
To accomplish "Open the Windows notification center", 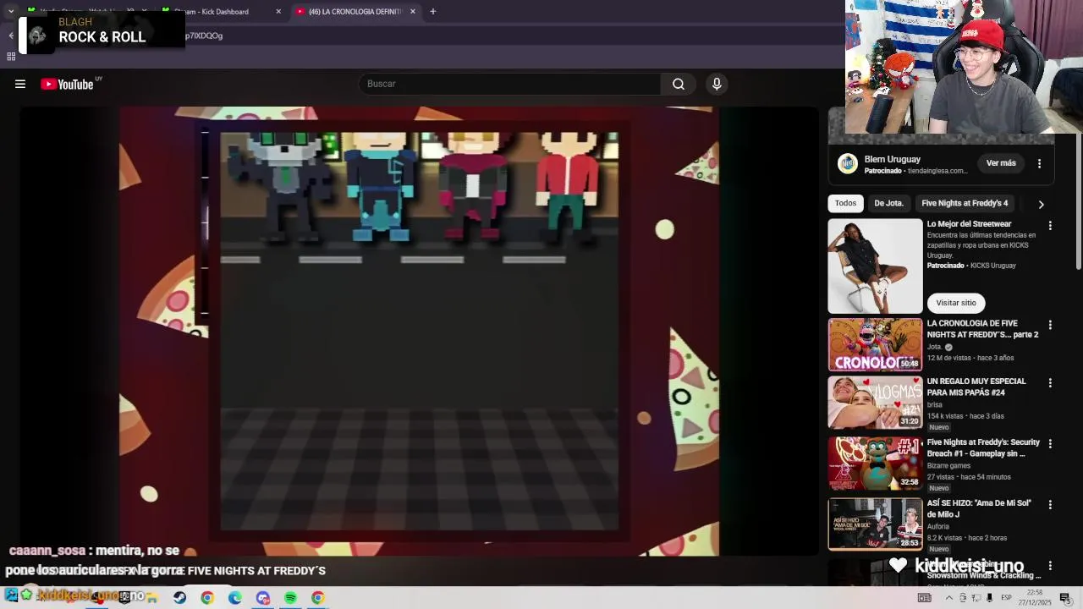I will click(1064, 598).
